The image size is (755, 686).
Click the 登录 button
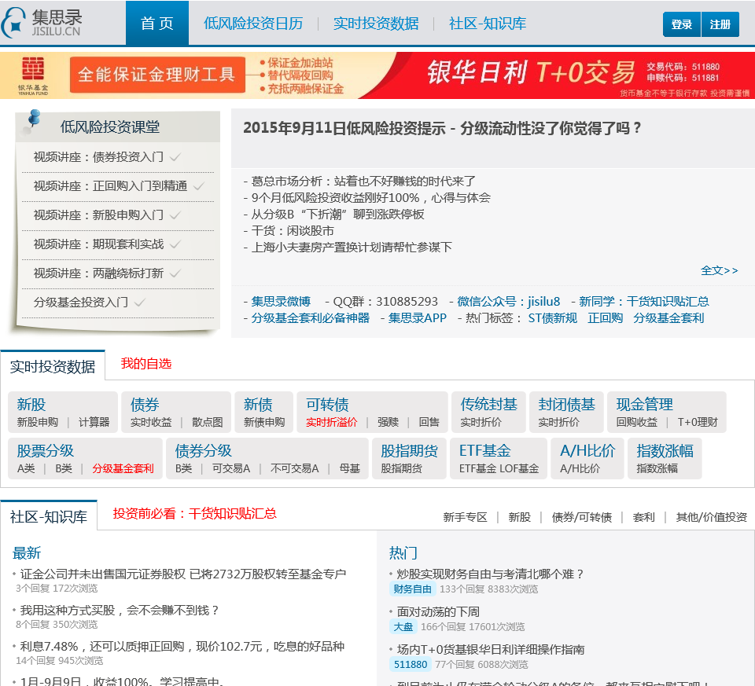click(x=681, y=24)
